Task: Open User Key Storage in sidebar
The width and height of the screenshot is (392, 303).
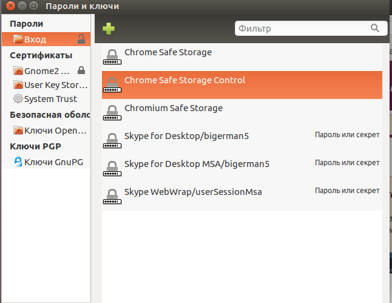Action: [51, 85]
